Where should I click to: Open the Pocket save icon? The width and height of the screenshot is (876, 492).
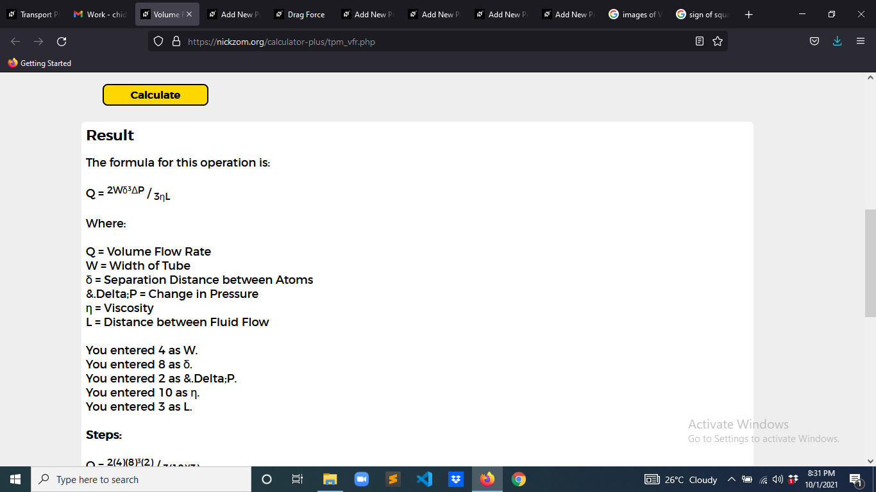pyautogui.click(x=814, y=42)
